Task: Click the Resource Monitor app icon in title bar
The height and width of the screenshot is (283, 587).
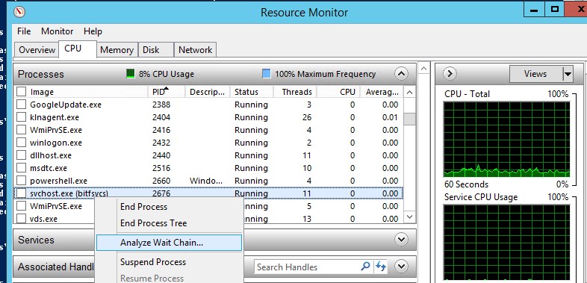Action: click(19, 12)
